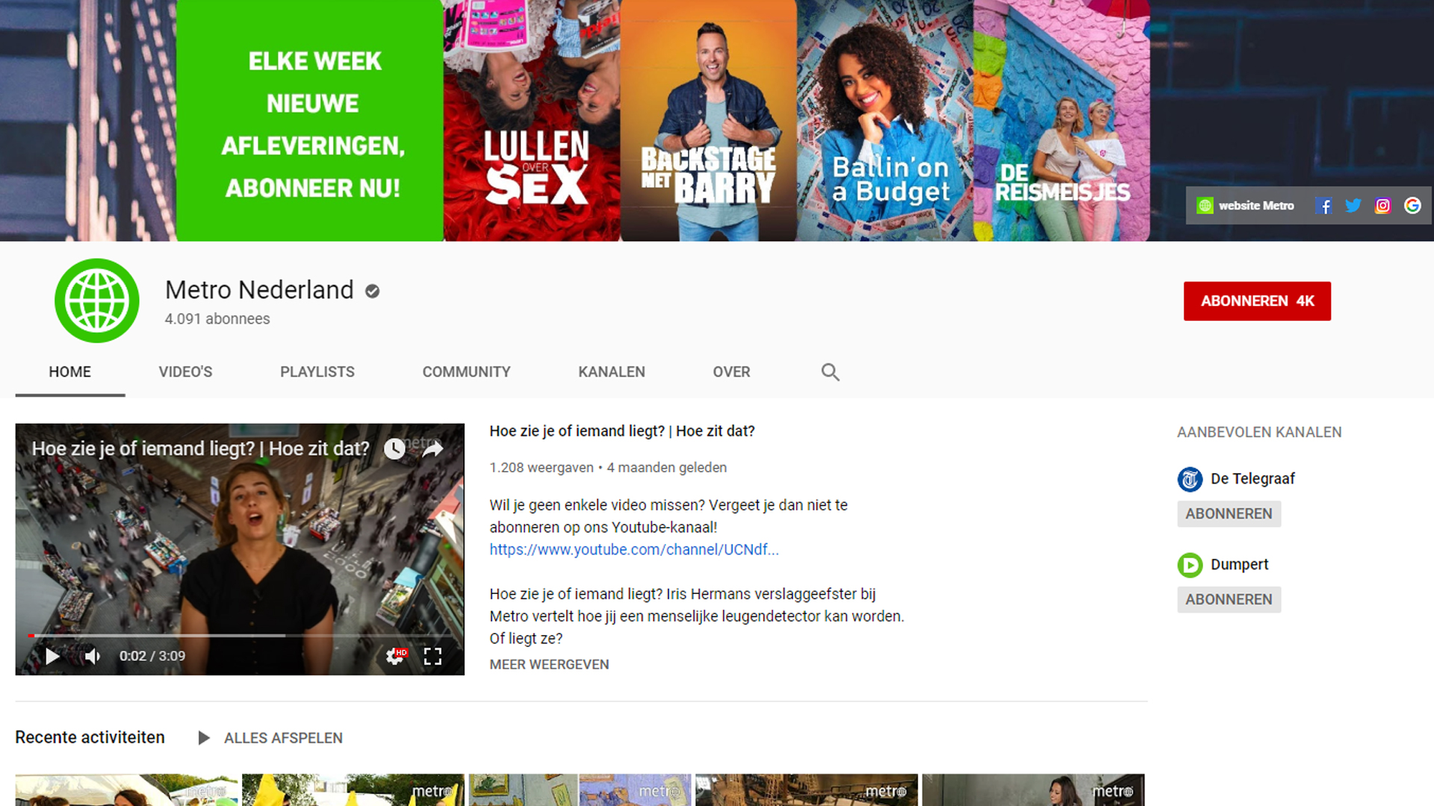Click the De Reismeisjes banner tile
Image resolution: width=1434 pixels, height=806 pixels.
(1061, 120)
